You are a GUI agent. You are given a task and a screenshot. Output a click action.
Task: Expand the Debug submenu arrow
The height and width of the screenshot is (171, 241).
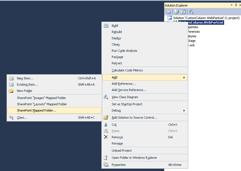(184, 111)
